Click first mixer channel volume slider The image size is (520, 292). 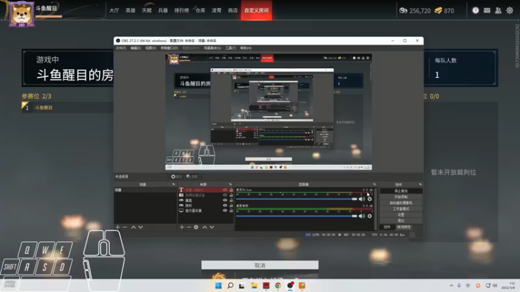click(296, 199)
